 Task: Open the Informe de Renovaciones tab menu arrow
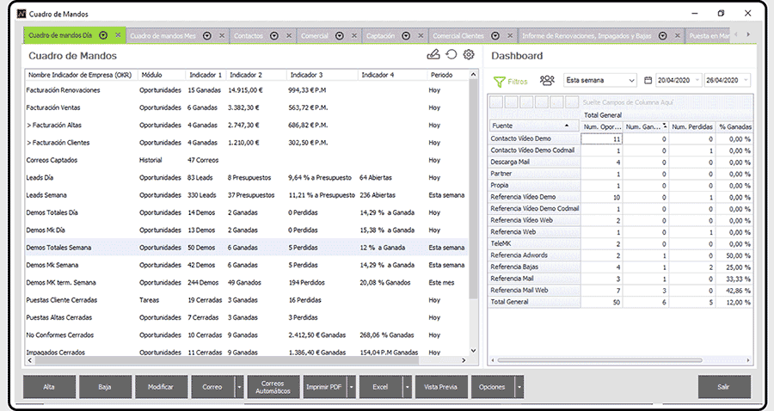coord(663,35)
